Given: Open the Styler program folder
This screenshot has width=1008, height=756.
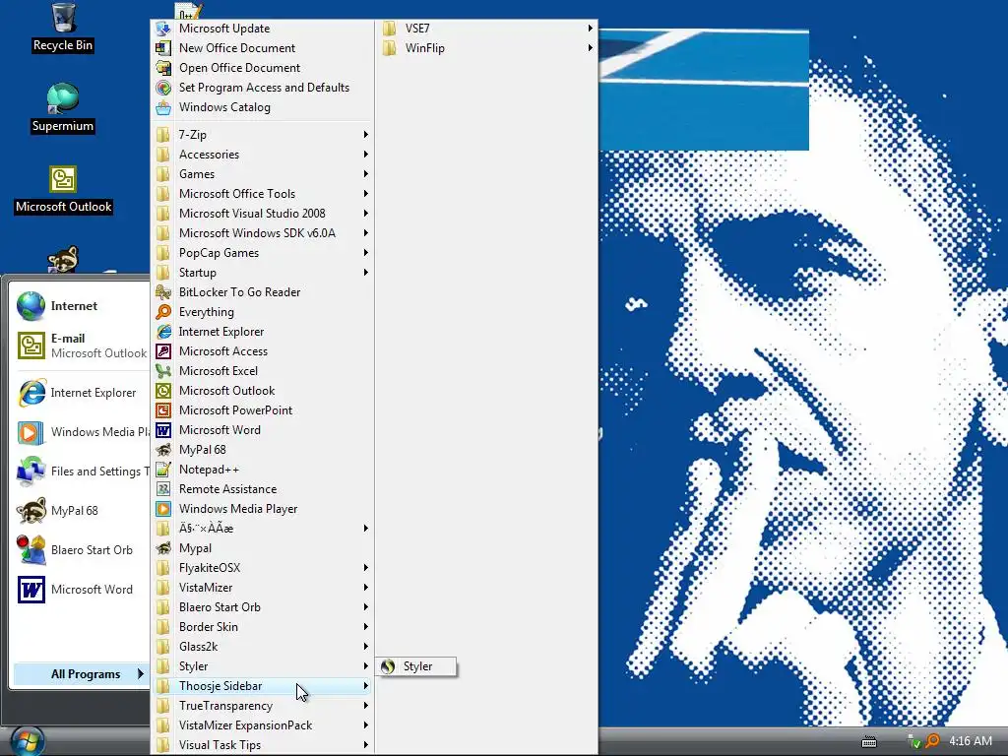Looking at the screenshot, I should pos(262,666).
